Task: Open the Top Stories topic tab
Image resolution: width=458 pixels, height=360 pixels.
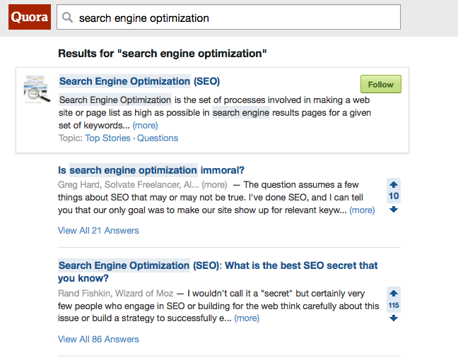Action: [x=107, y=138]
